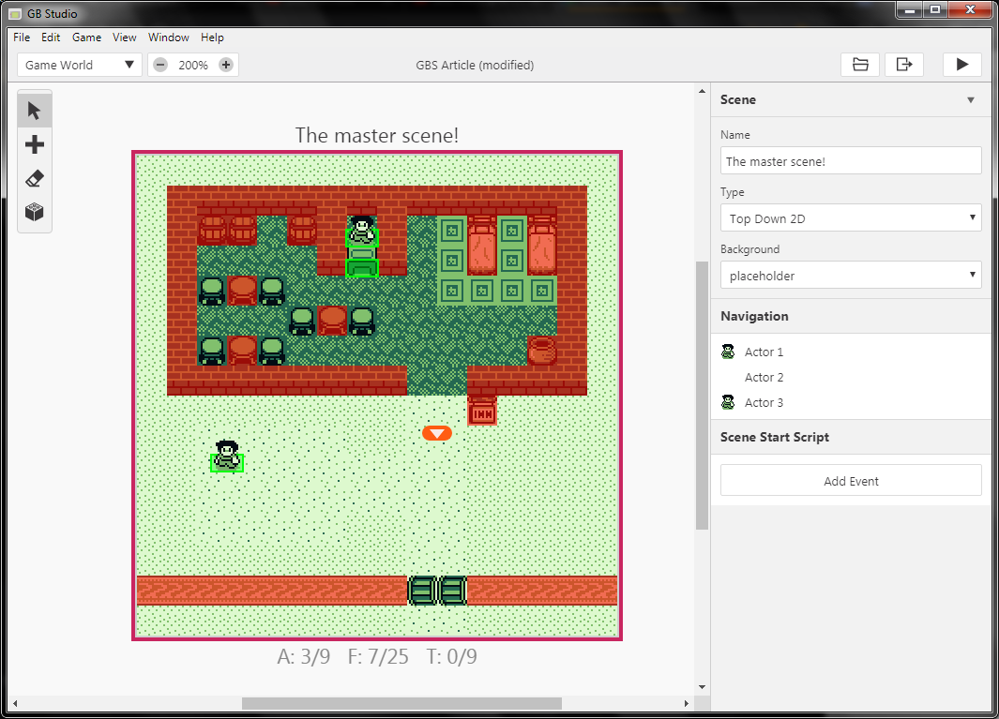The height and width of the screenshot is (719, 999).
Task: Open the Game World dropdown
Action: pos(79,65)
